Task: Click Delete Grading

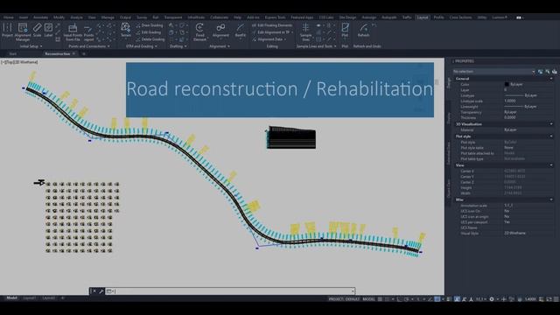Action: [x=150, y=39]
